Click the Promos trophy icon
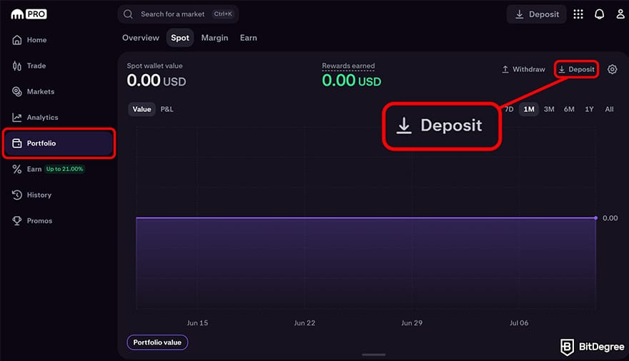The image size is (629, 361). tap(17, 220)
